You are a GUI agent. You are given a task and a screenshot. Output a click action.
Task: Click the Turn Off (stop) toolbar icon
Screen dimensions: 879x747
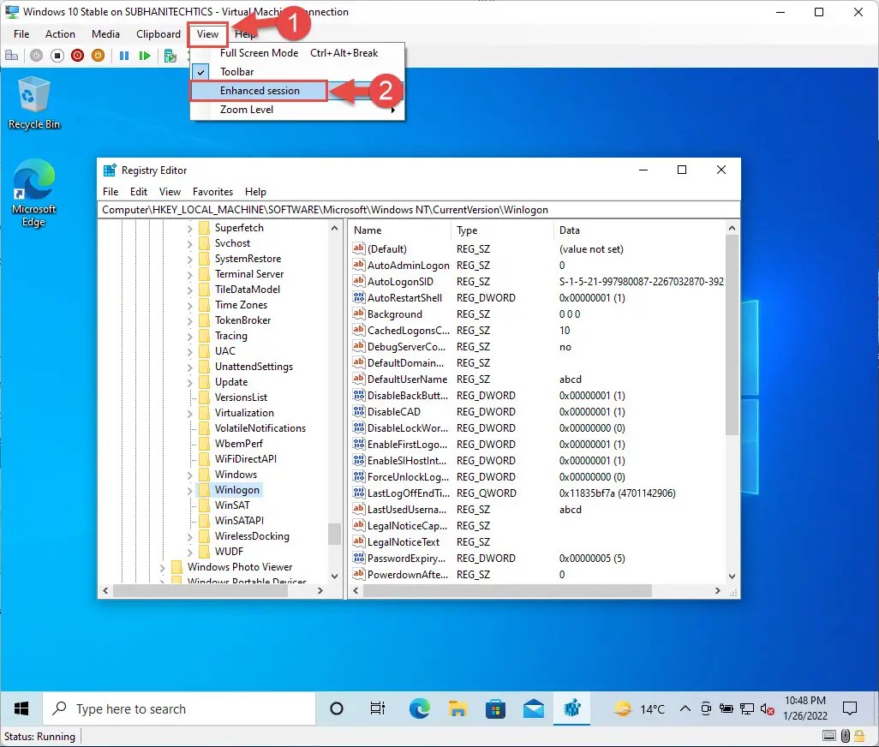(x=57, y=56)
